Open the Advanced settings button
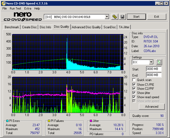170x138 pixels. 152,107
